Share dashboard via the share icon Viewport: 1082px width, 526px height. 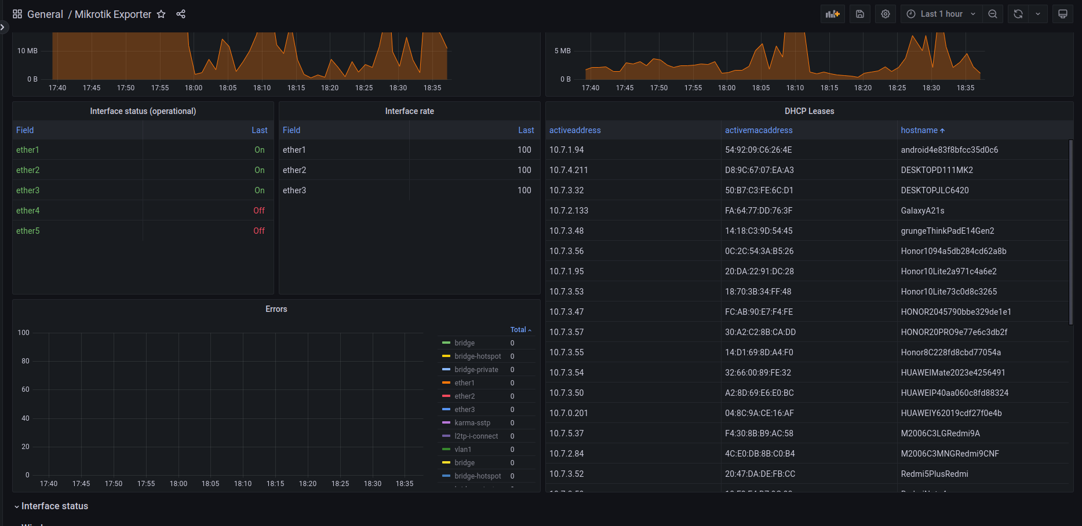181,14
